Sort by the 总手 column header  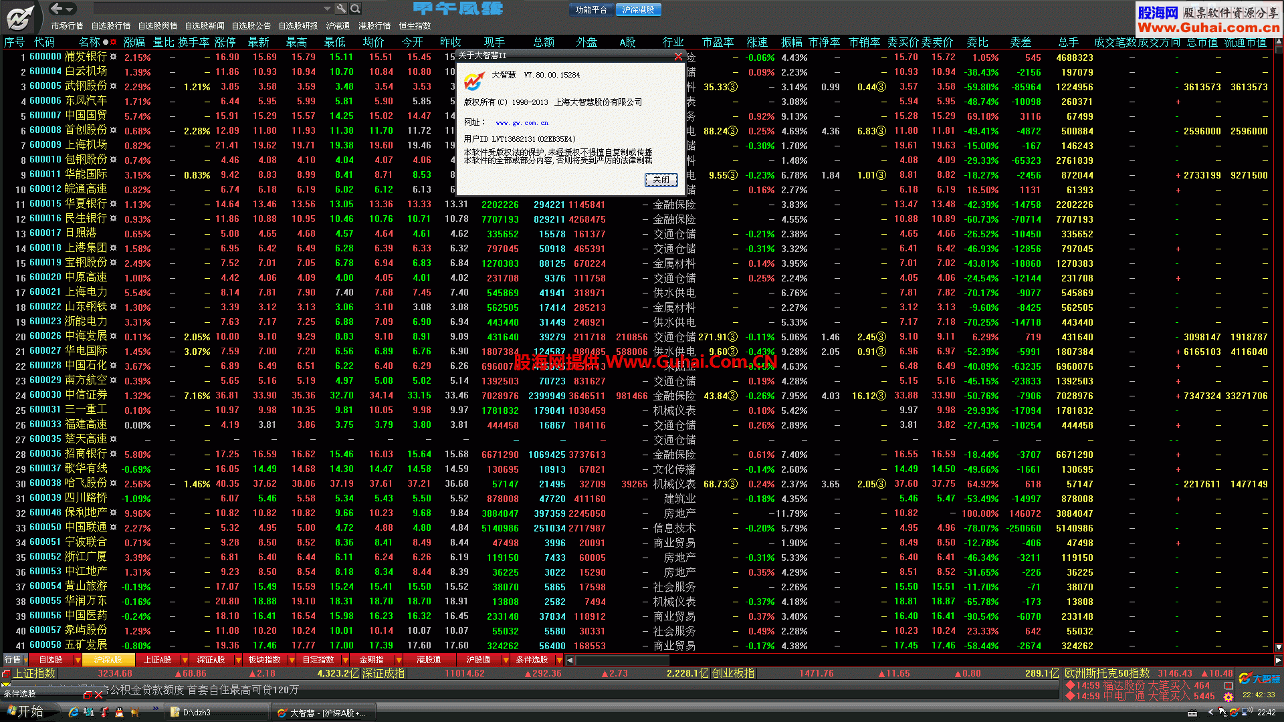pyautogui.click(x=1069, y=42)
